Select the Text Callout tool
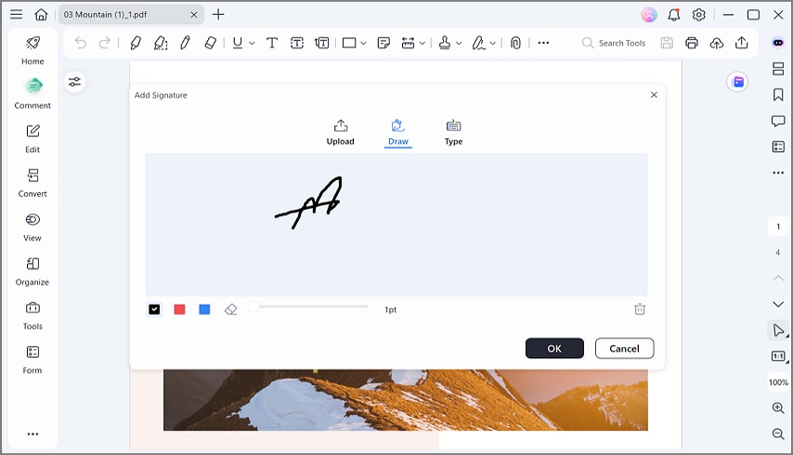793x455 pixels. coord(321,43)
